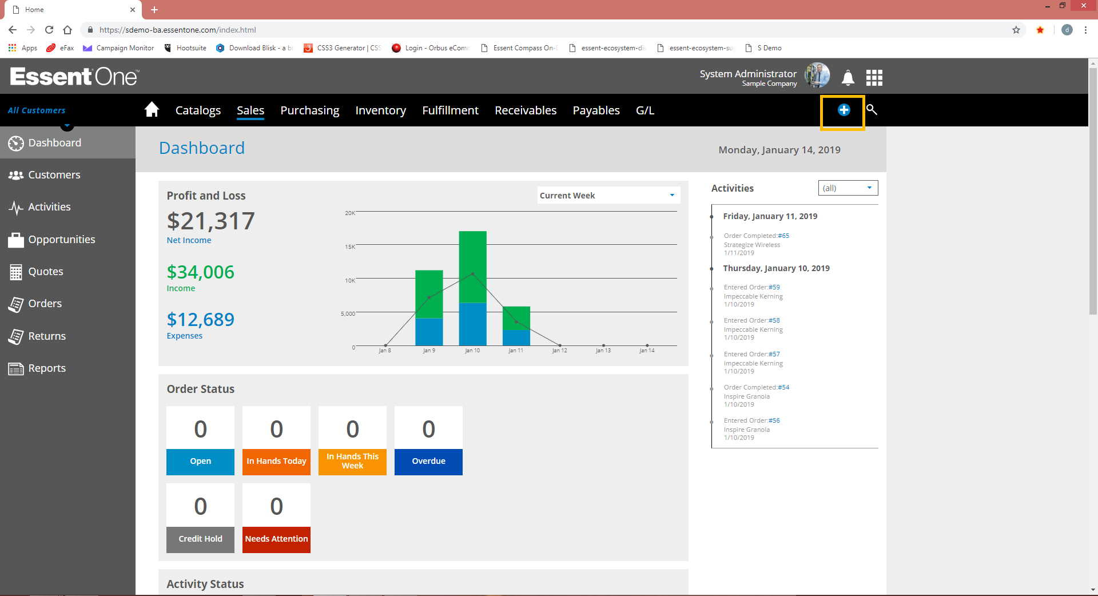
Task: Expand the Current Week period dropdown
Action: tap(608, 196)
